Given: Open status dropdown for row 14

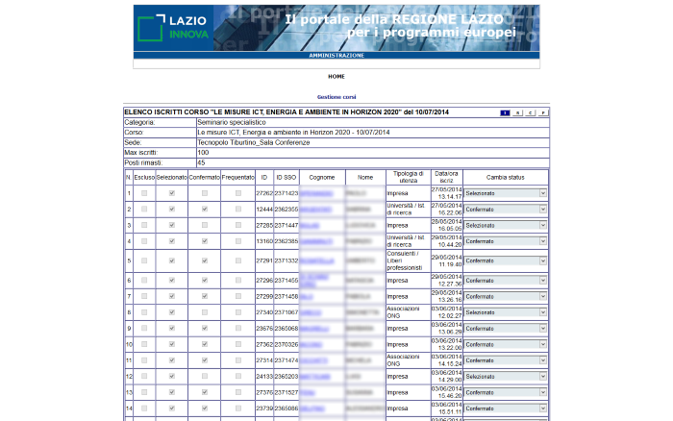Looking at the screenshot, I should (x=506, y=409).
